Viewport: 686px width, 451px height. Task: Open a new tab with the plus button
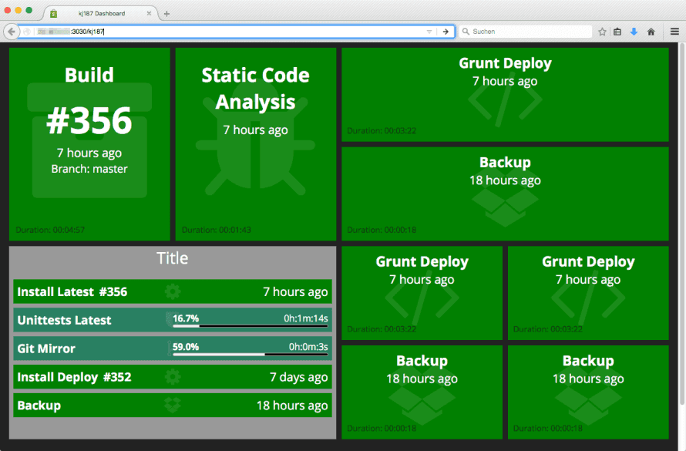(x=166, y=13)
